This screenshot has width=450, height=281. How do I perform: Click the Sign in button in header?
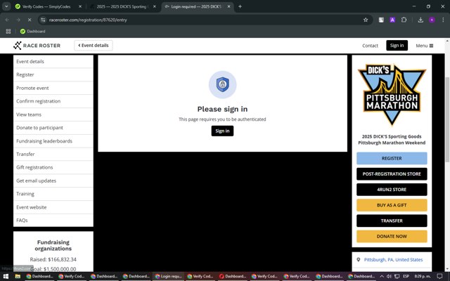click(x=397, y=45)
